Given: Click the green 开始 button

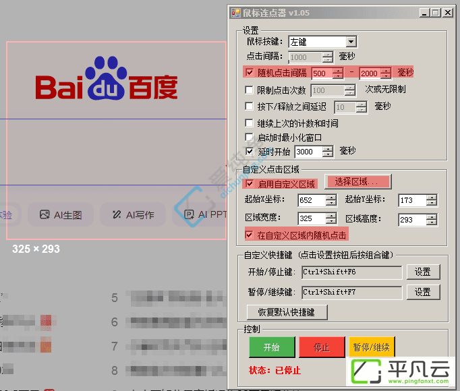Looking at the screenshot, I should tap(272, 347).
